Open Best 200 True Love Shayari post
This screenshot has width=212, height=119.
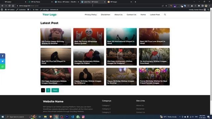(x=154, y=37)
